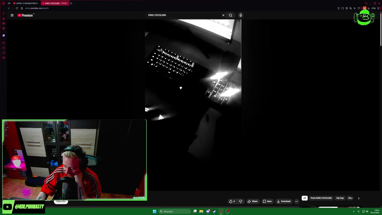
Task: Download the video
Action: pyautogui.click(x=284, y=201)
